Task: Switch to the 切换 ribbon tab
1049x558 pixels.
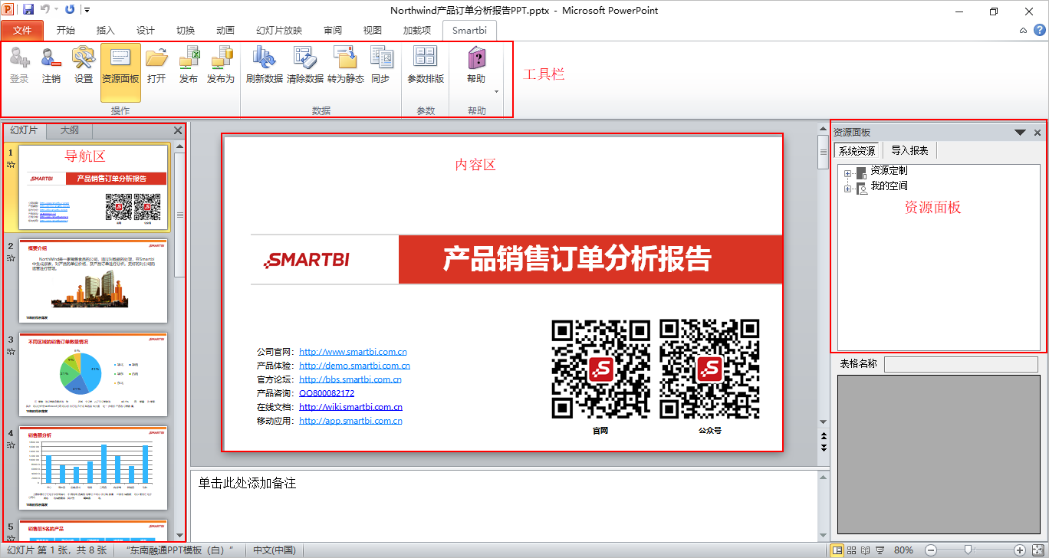Action: [185, 31]
